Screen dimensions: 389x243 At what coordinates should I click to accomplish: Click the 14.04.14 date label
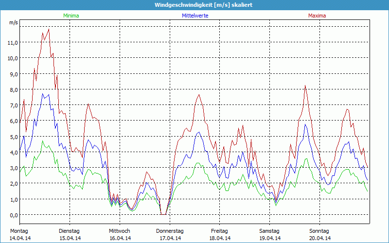[20, 238]
